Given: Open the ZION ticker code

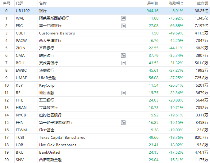Looking at the screenshot, I should [21, 48].
